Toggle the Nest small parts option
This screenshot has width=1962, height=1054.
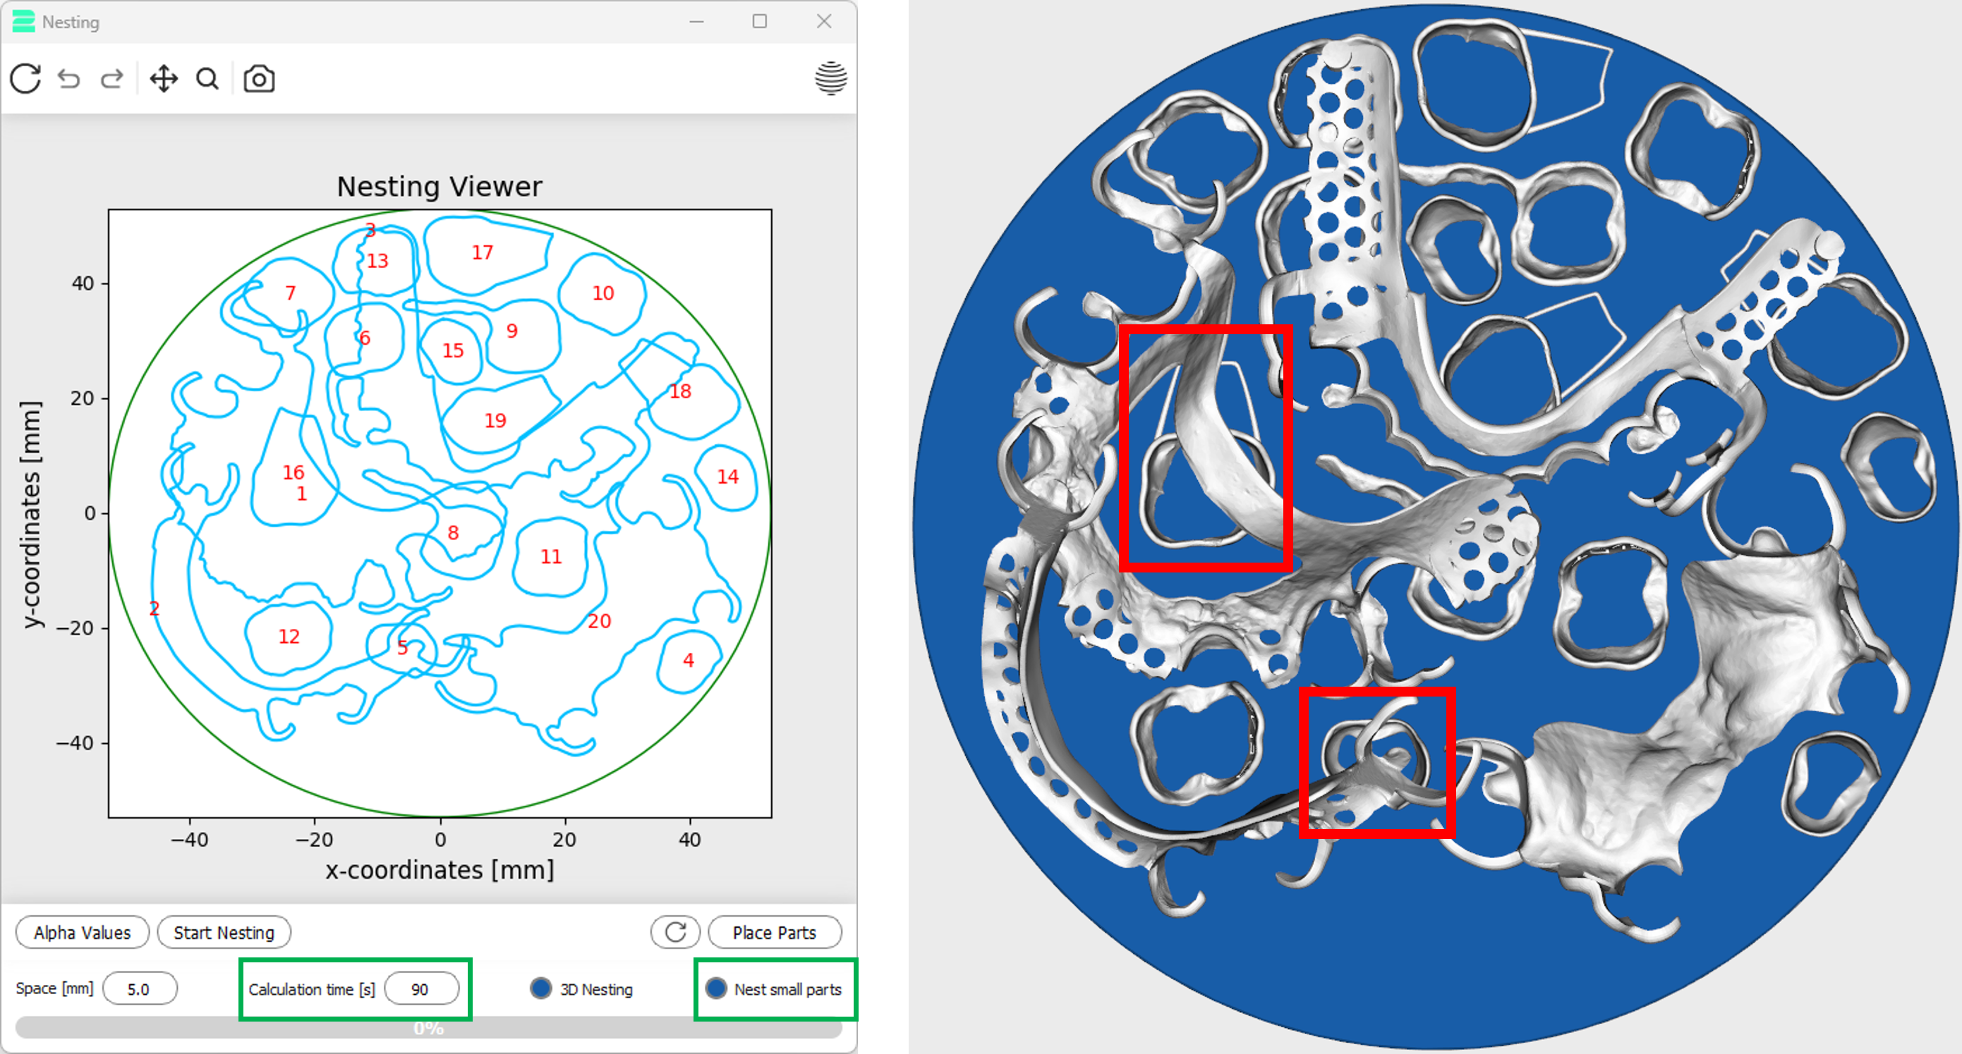[x=716, y=988]
